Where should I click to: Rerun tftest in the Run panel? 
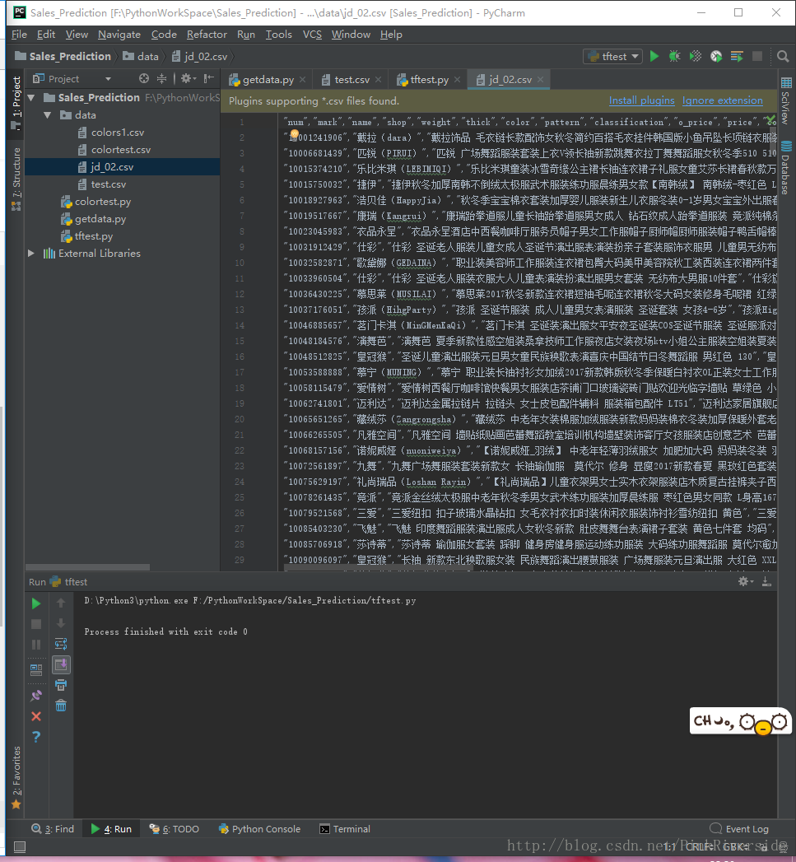36,603
